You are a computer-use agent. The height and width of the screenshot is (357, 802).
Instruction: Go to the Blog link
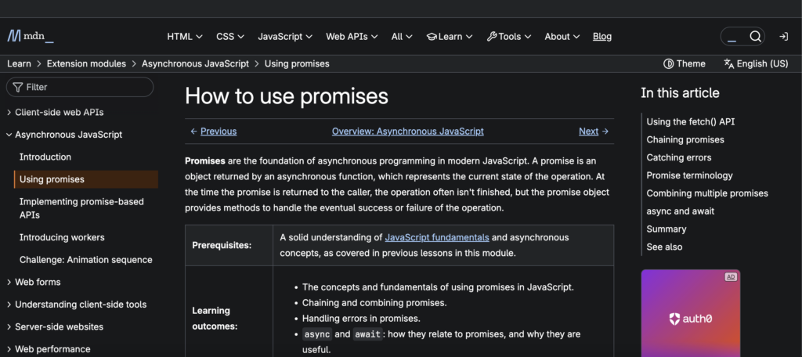tap(602, 37)
